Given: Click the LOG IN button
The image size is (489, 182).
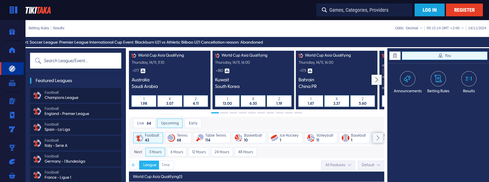Looking at the screenshot, I should click(429, 10).
